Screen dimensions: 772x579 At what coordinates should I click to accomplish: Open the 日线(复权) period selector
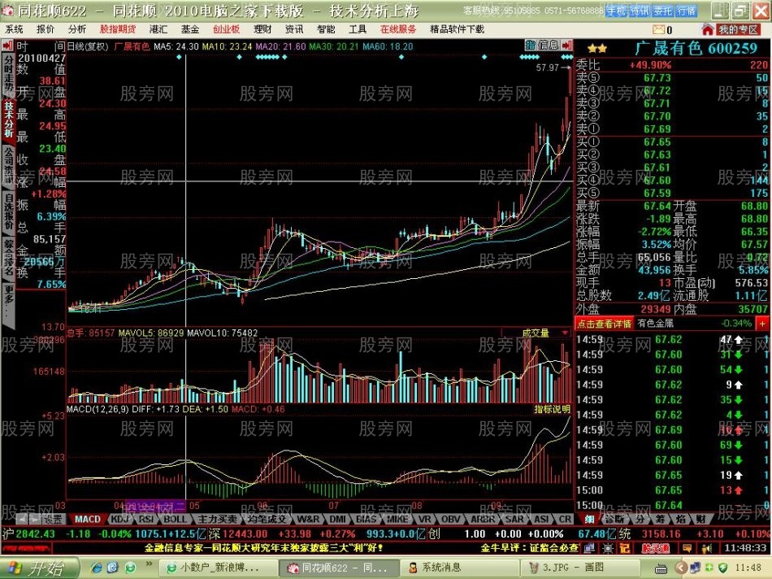(85, 45)
